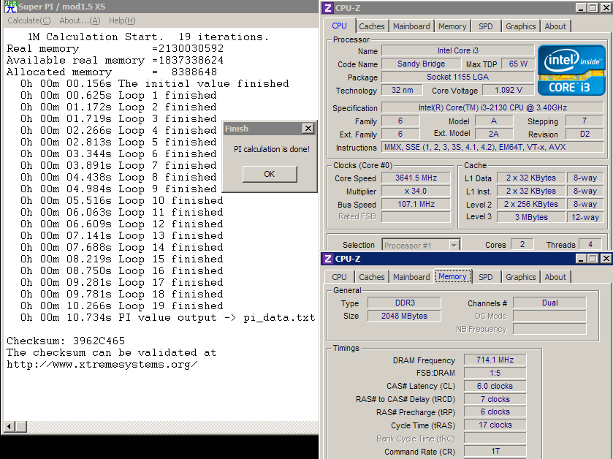Open Memory tab in the CPU-Z processor window
Screen dimensions: 613x459
click(x=452, y=26)
